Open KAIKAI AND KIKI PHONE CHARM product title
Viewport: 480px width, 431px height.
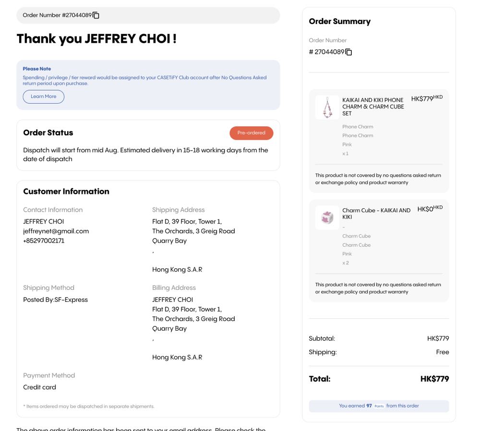pos(373,107)
